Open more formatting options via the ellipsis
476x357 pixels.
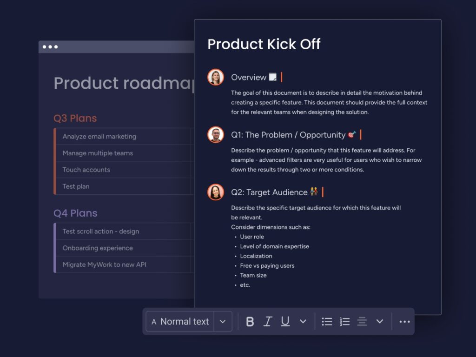tap(404, 321)
